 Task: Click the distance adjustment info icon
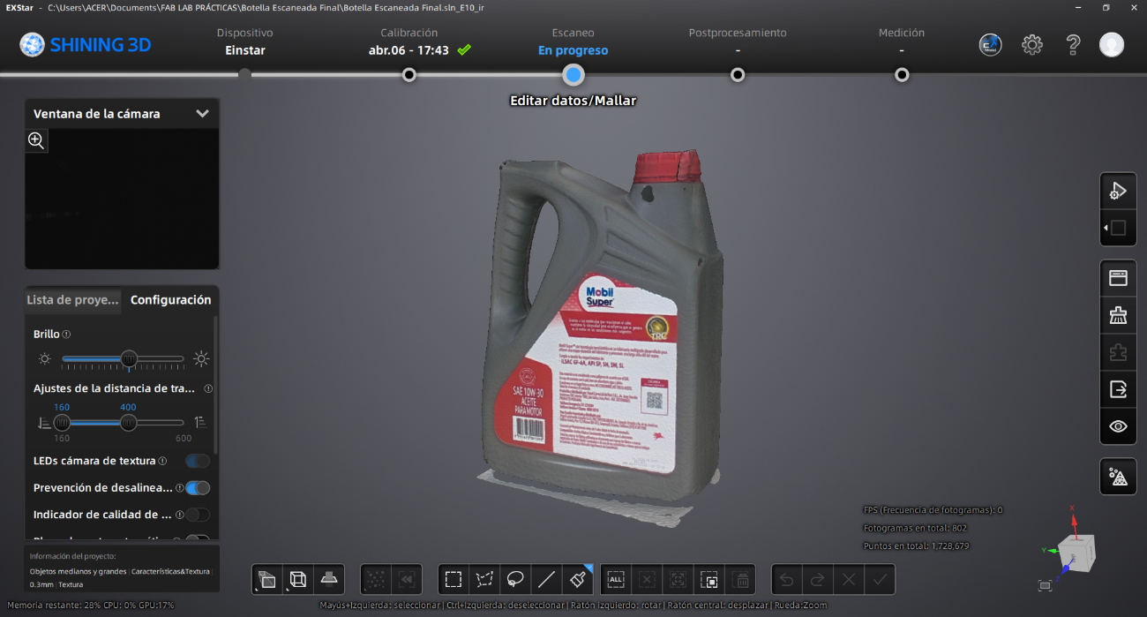click(x=208, y=388)
